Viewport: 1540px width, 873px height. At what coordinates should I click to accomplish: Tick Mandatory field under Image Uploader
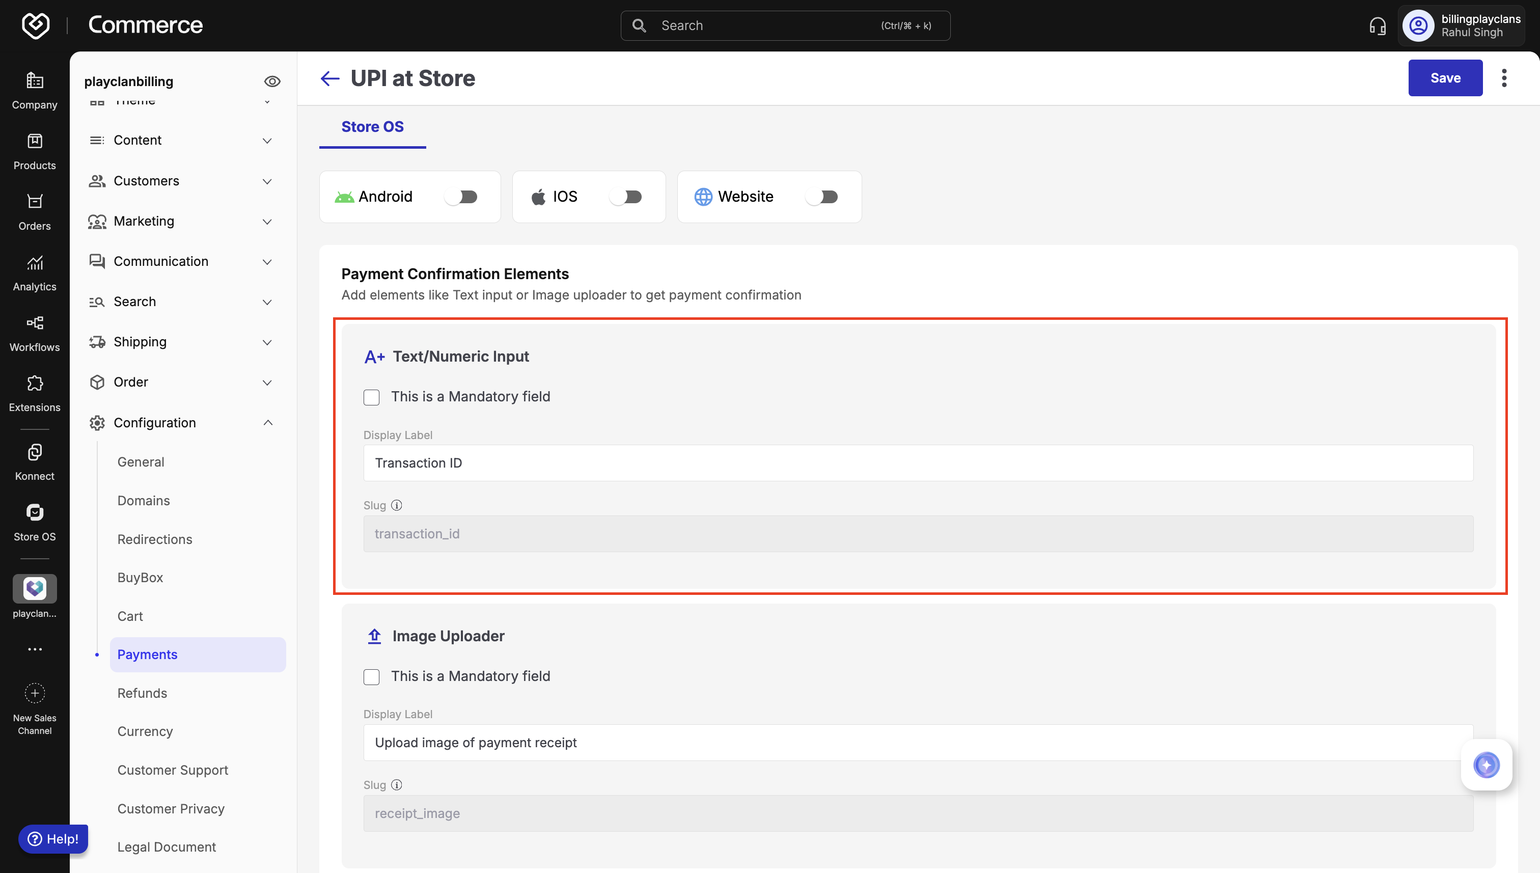pyautogui.click(x=371, y=676)
